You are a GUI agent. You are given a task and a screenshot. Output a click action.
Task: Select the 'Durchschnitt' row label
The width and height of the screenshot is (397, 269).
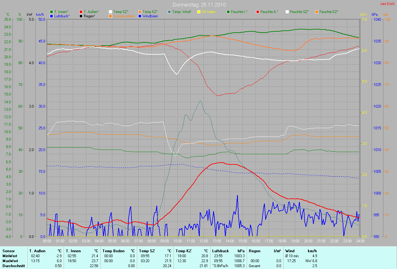click(x=13, y=266)
